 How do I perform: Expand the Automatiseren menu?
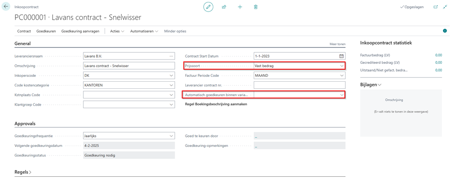tap(144, 31)
